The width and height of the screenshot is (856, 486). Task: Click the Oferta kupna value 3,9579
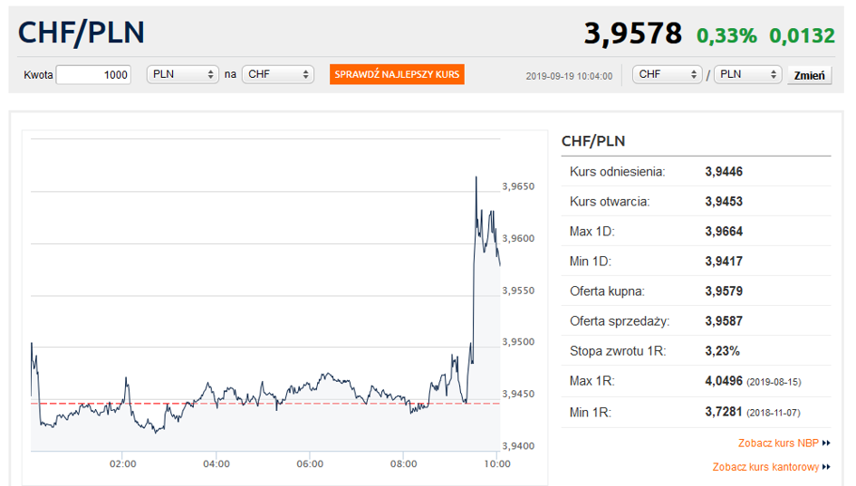pos(724,291)
